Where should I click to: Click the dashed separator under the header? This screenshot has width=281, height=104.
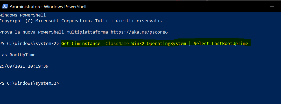tap(18, 60)
